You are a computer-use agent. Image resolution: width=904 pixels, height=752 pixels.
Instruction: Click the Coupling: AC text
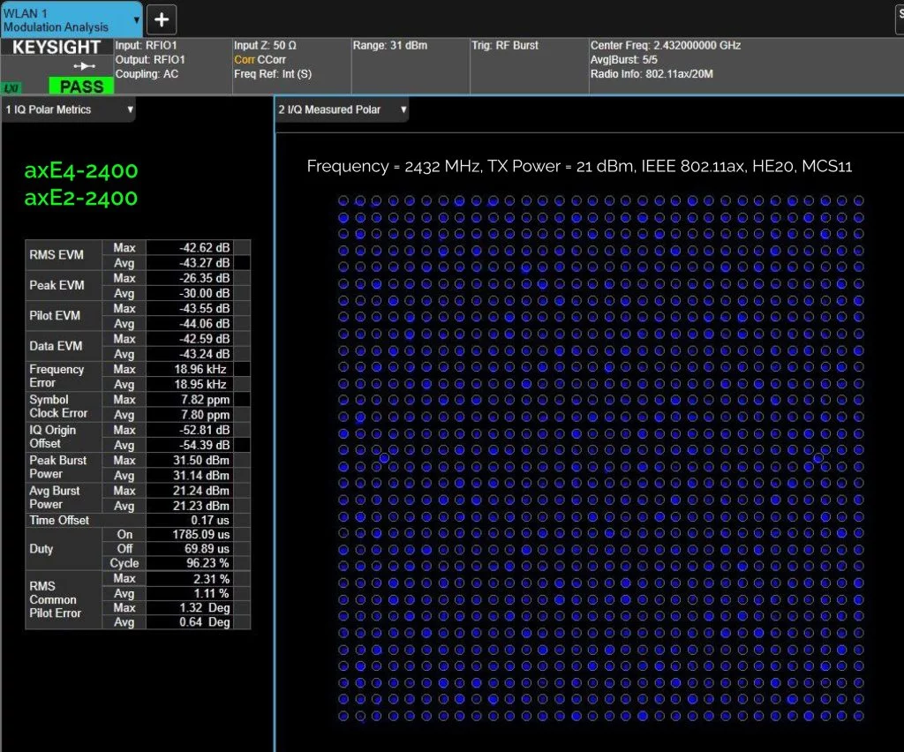(x=147, y=74)
